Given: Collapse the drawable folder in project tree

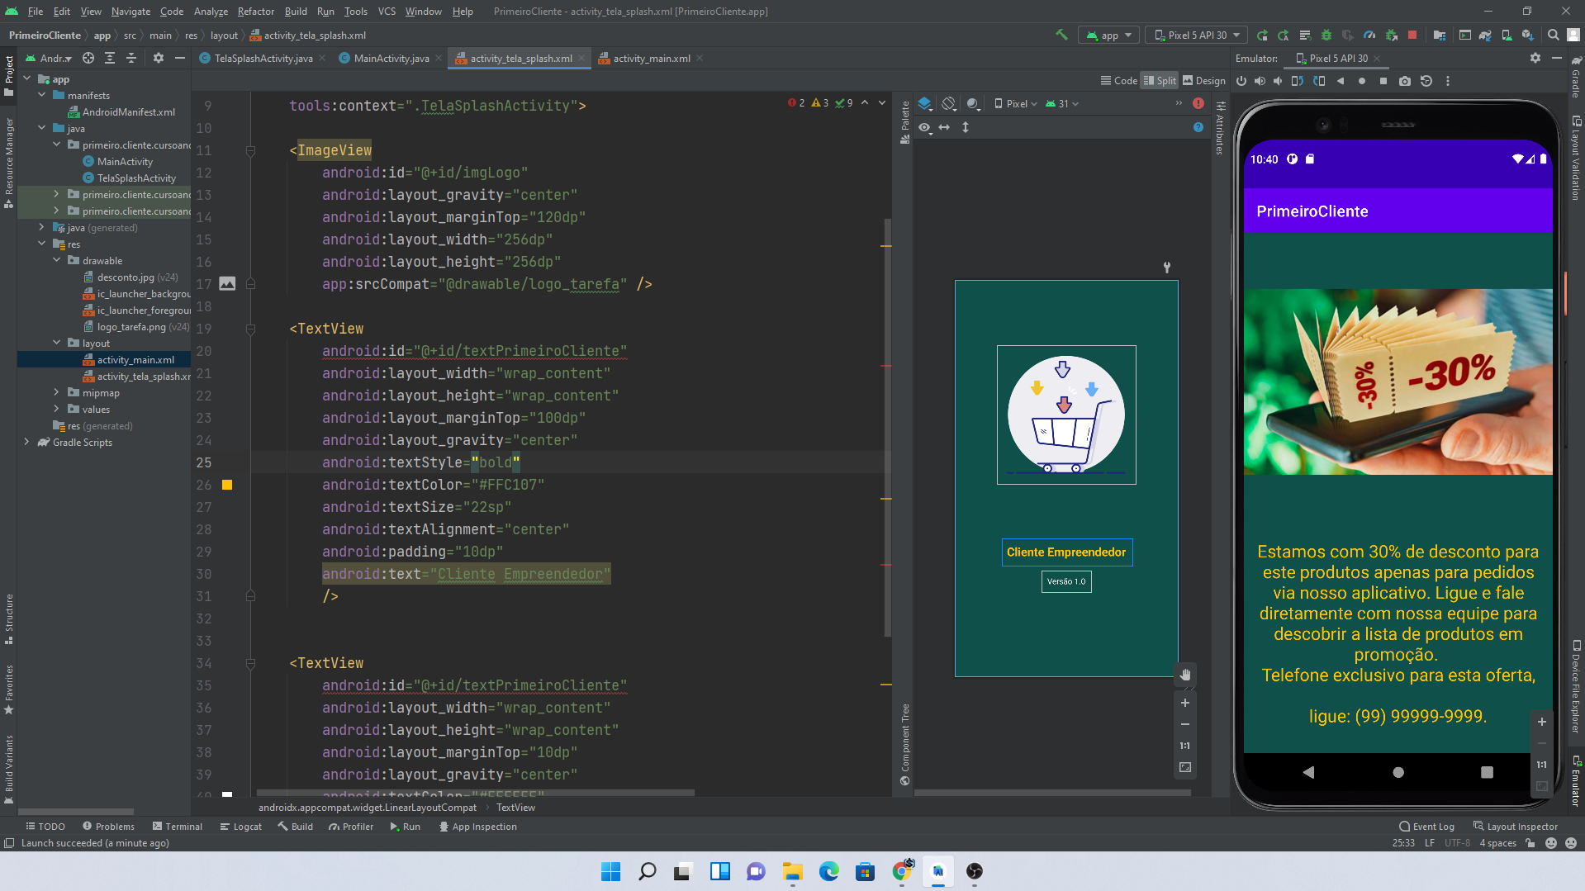Looking at the screenshot, I should click(x=57, y=261).
